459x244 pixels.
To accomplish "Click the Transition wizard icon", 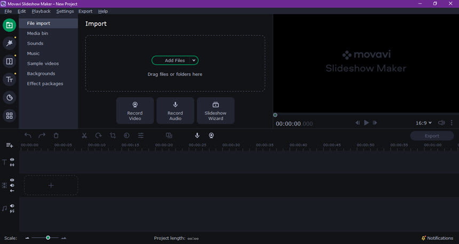I will pos(169,135).
